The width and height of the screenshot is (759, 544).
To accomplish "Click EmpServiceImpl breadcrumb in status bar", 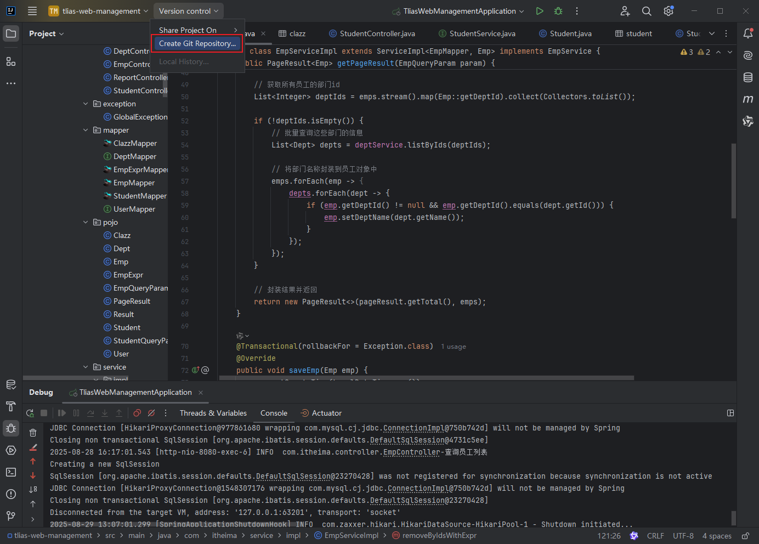I will 346,536.
